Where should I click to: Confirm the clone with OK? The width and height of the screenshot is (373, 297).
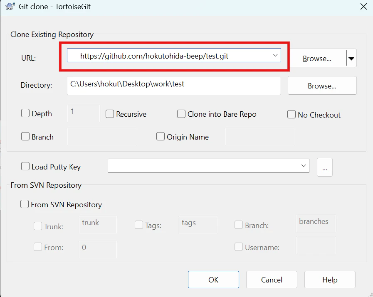213,280
